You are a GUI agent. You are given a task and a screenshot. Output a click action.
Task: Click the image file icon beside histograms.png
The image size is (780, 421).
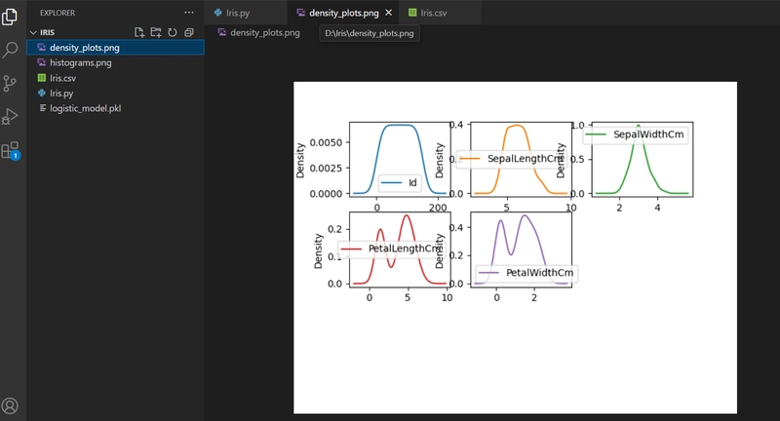42,62
